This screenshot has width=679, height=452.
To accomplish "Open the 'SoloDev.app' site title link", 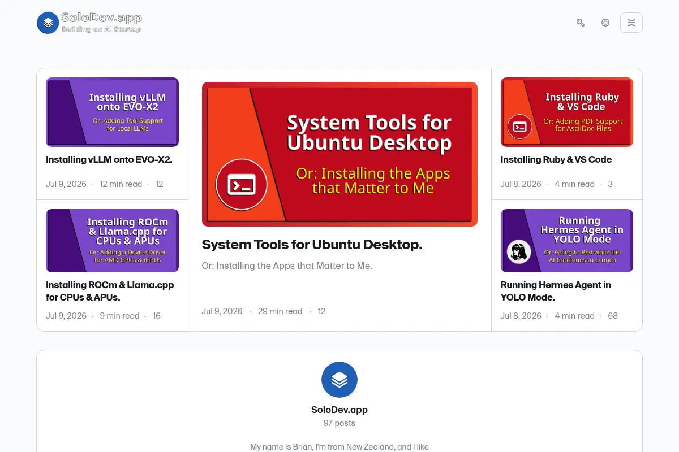I will pos(101,18).
